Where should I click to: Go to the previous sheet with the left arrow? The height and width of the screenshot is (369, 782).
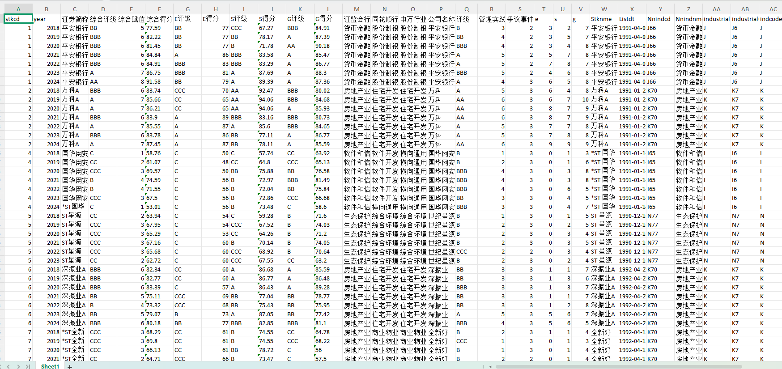(x=8, y=366)
